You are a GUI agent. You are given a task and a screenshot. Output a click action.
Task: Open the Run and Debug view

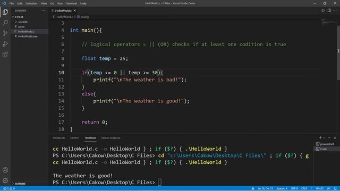coord(5,44)
